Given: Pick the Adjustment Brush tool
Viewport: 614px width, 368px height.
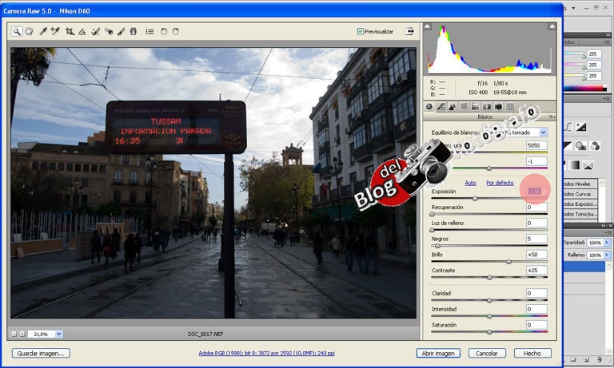Looking at the screenshot, I should pyautogui.click(x=121, y=32).
